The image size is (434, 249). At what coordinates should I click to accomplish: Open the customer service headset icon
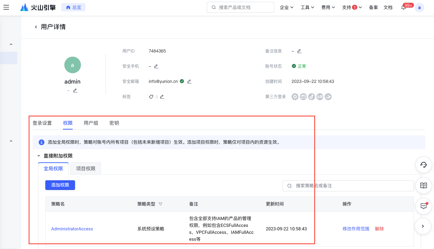(423, 165)
